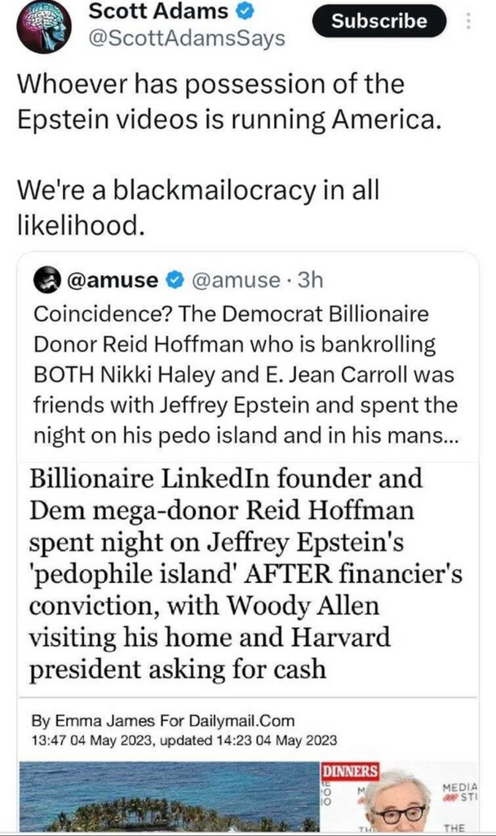The height and width of the screenshot is (836, 496).
Task: Click the verified badge beside Scott Adams
Action: click(246, 11)
